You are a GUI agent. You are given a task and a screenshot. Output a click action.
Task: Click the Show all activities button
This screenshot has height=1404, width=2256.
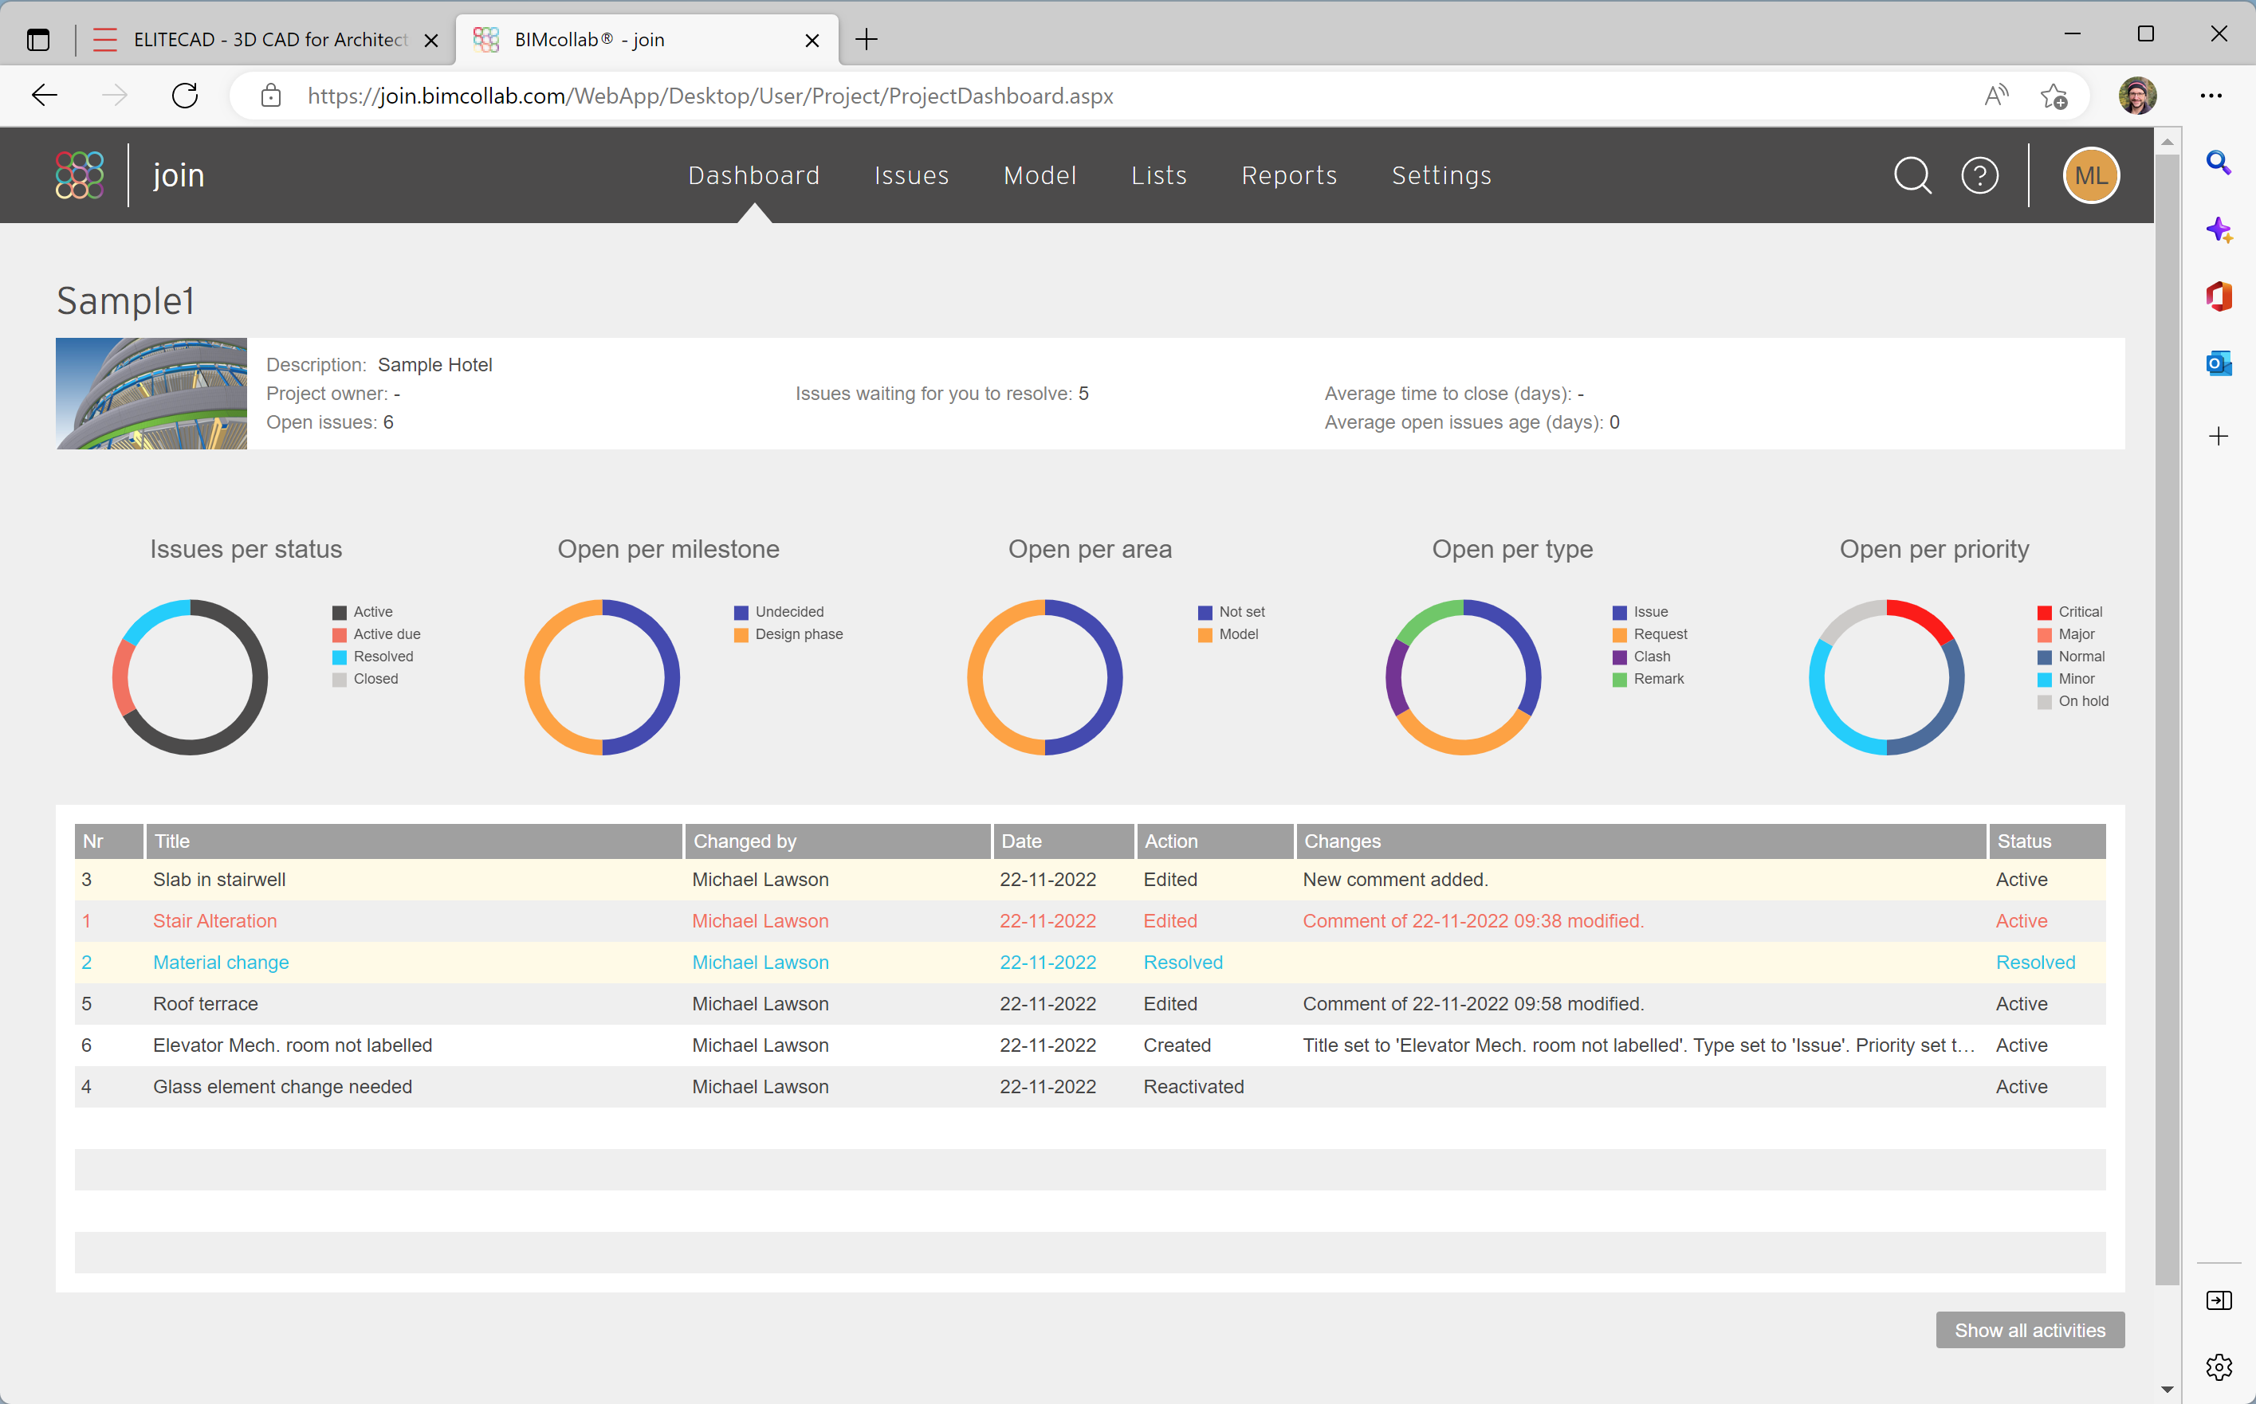pyautogui.click(x=2028, y=1328)
